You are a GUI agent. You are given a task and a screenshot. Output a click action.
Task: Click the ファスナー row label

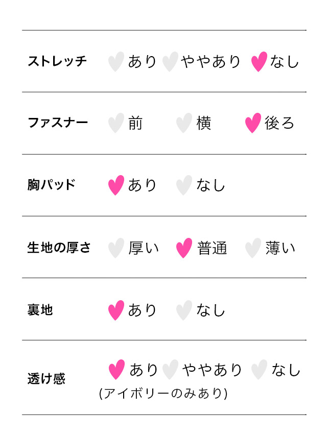coord(58,123)
